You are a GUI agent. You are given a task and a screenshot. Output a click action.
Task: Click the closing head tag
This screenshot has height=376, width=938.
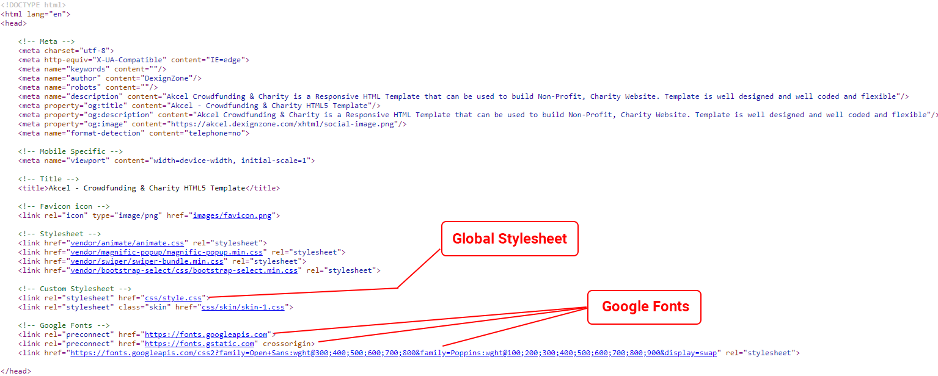[x=15, y=371]
